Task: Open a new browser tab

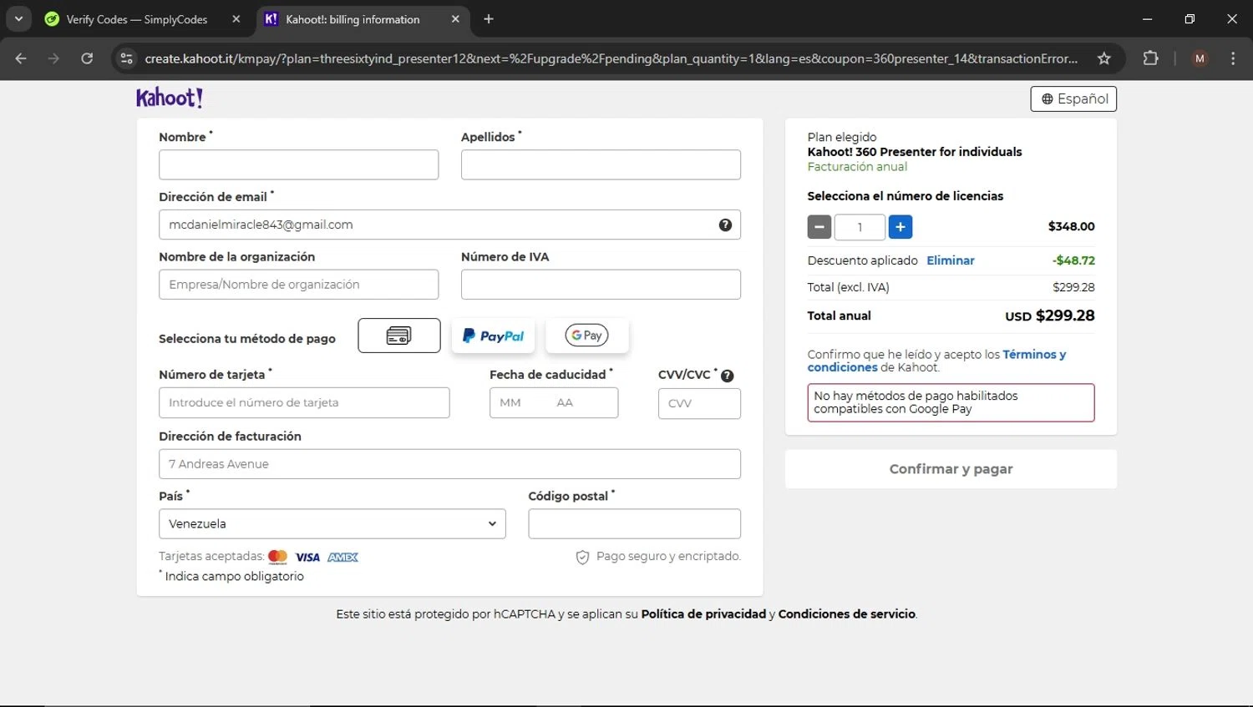Action: [x=489, y=19]
